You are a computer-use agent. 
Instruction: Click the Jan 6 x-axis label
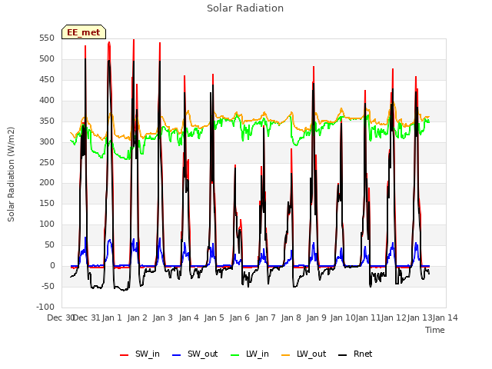tap(240, 317)
